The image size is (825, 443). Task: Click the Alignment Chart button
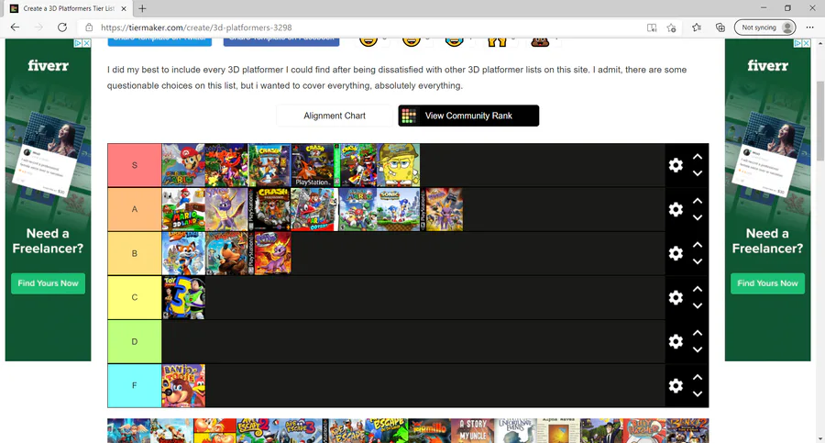(x=334, y=116)
